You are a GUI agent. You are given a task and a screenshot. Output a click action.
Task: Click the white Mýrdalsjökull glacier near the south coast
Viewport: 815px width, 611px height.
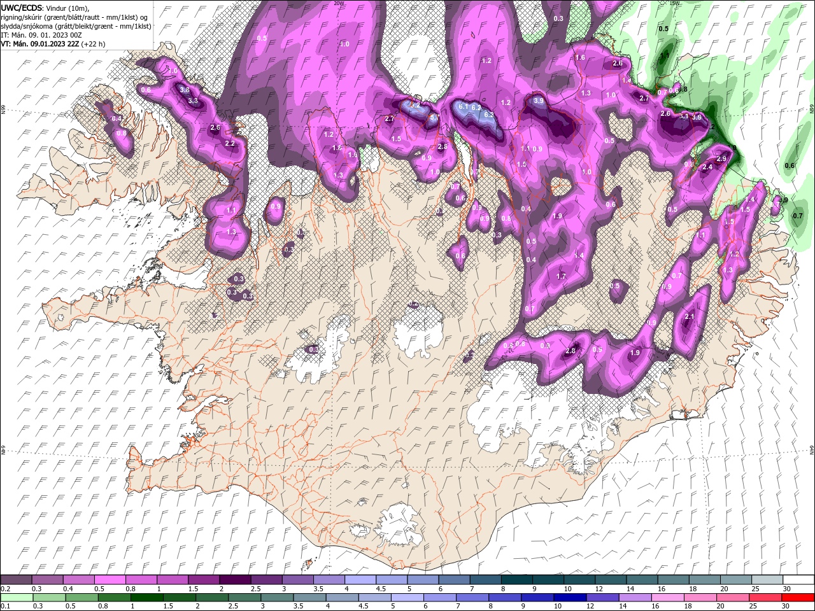point(398,525)
